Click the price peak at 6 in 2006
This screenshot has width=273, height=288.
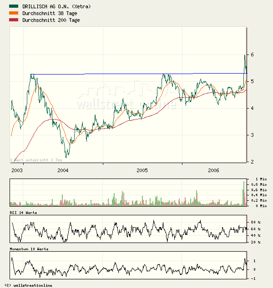tap(245, 55)
